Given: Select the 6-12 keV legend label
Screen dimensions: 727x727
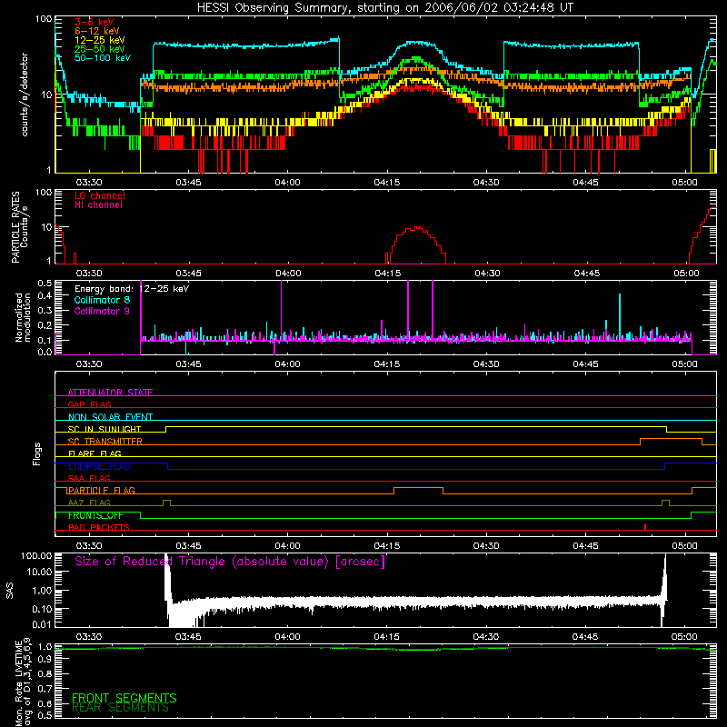Looking at the screenshot, I should [x=97, y=31].
